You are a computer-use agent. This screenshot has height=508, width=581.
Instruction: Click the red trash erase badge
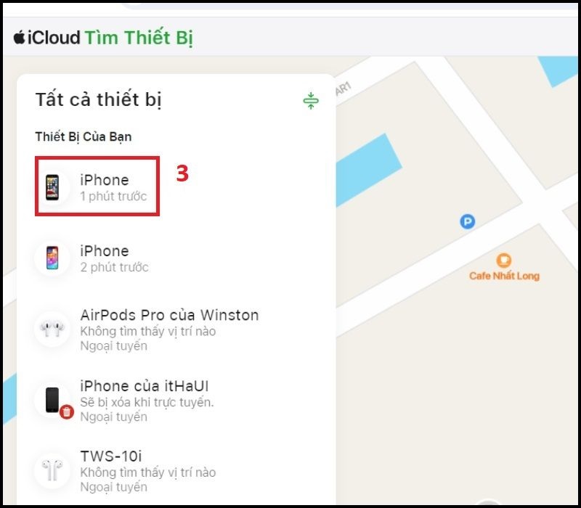point(67,412)
